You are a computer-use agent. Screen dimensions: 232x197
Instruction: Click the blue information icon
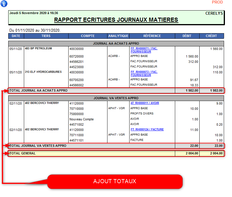click(x=4, y=4)
